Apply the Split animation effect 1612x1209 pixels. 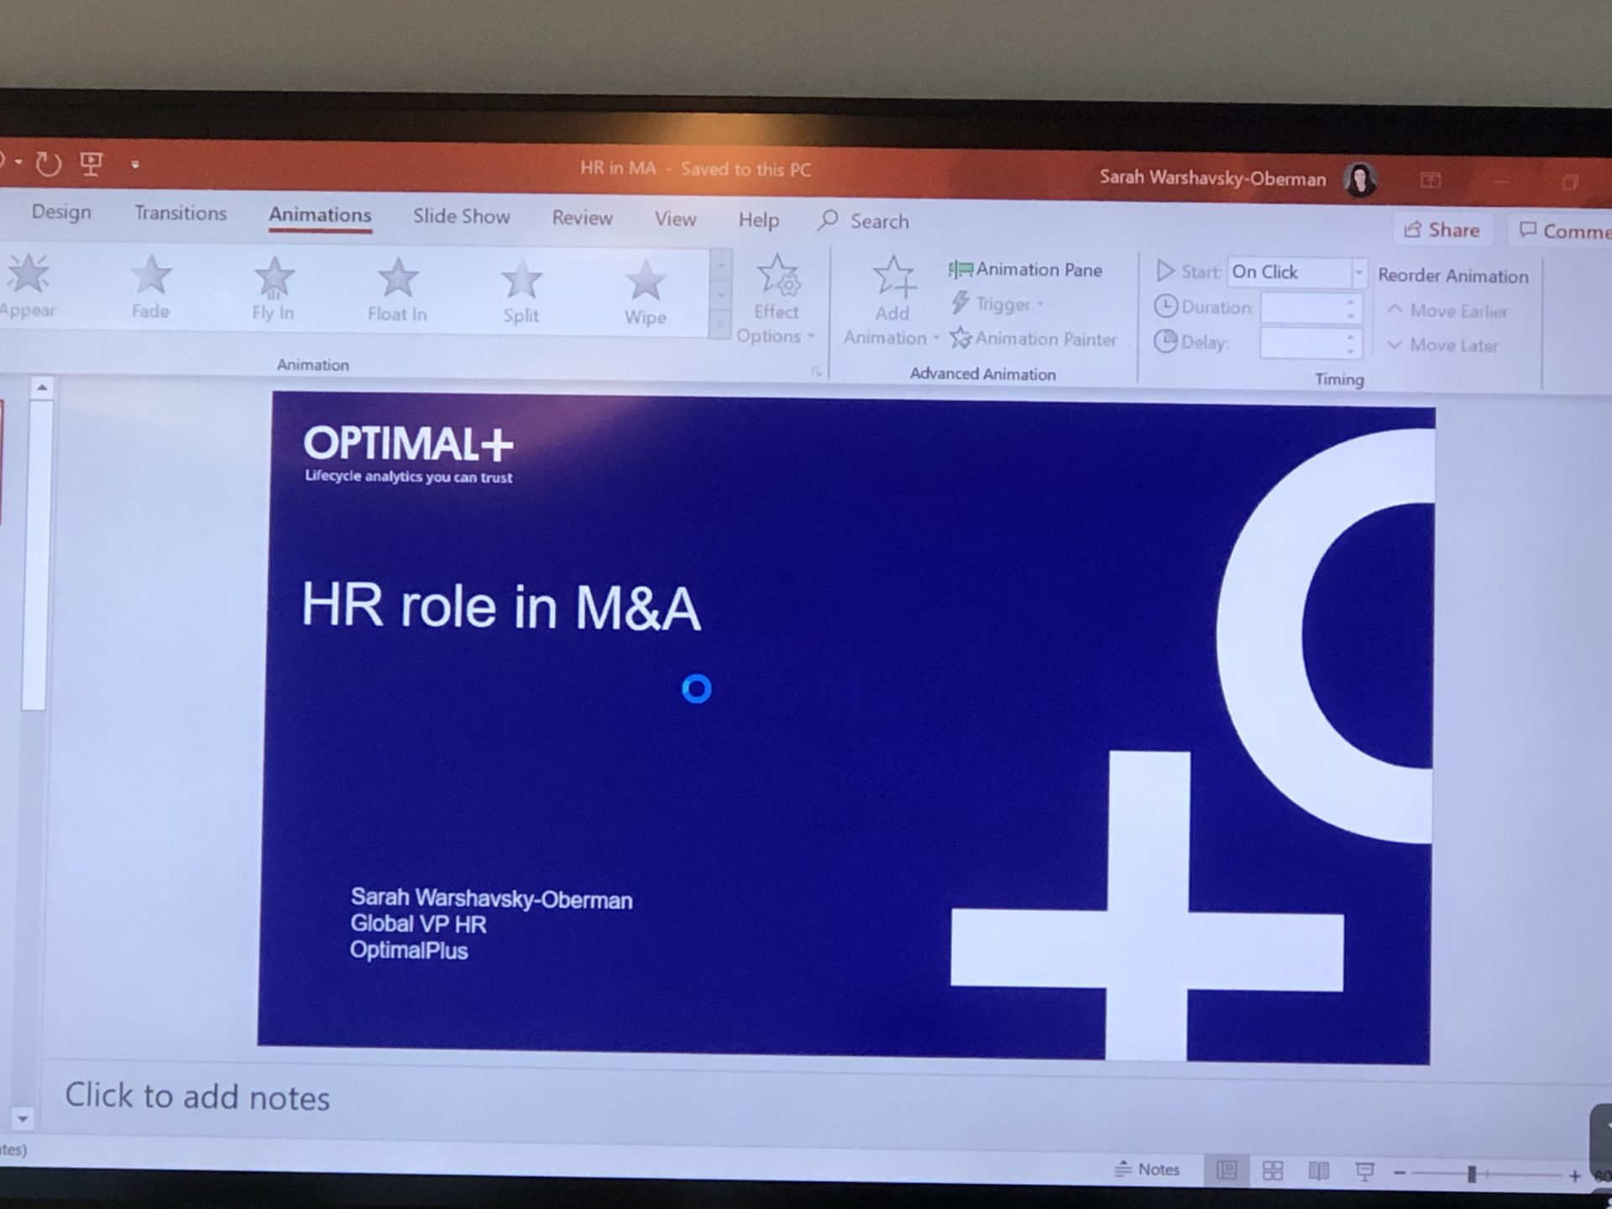pos(521,293)
